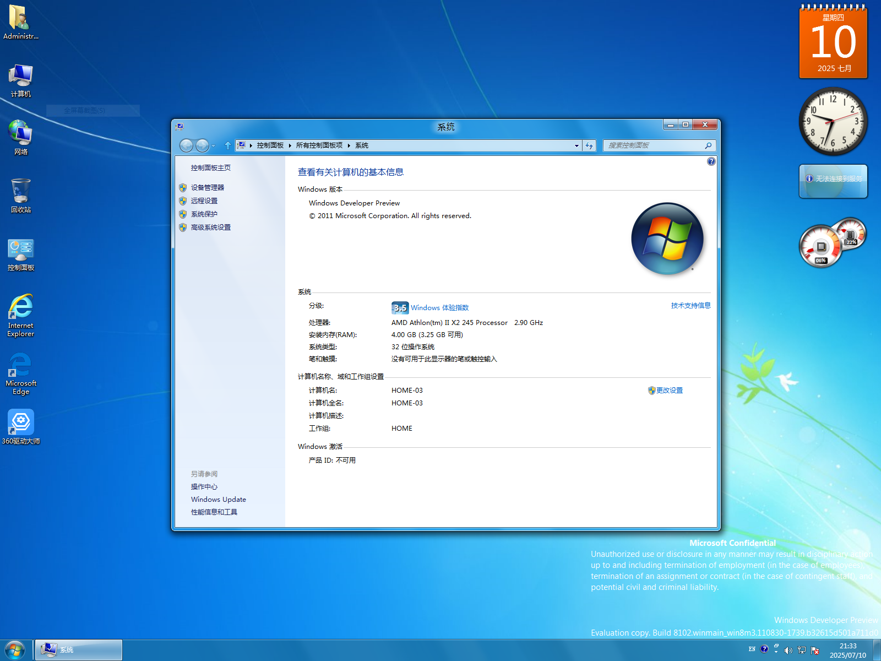This screenshot has width=881, height=661.
Task: Open 高级系统设置 in sidebar
Action: point(211,227)
